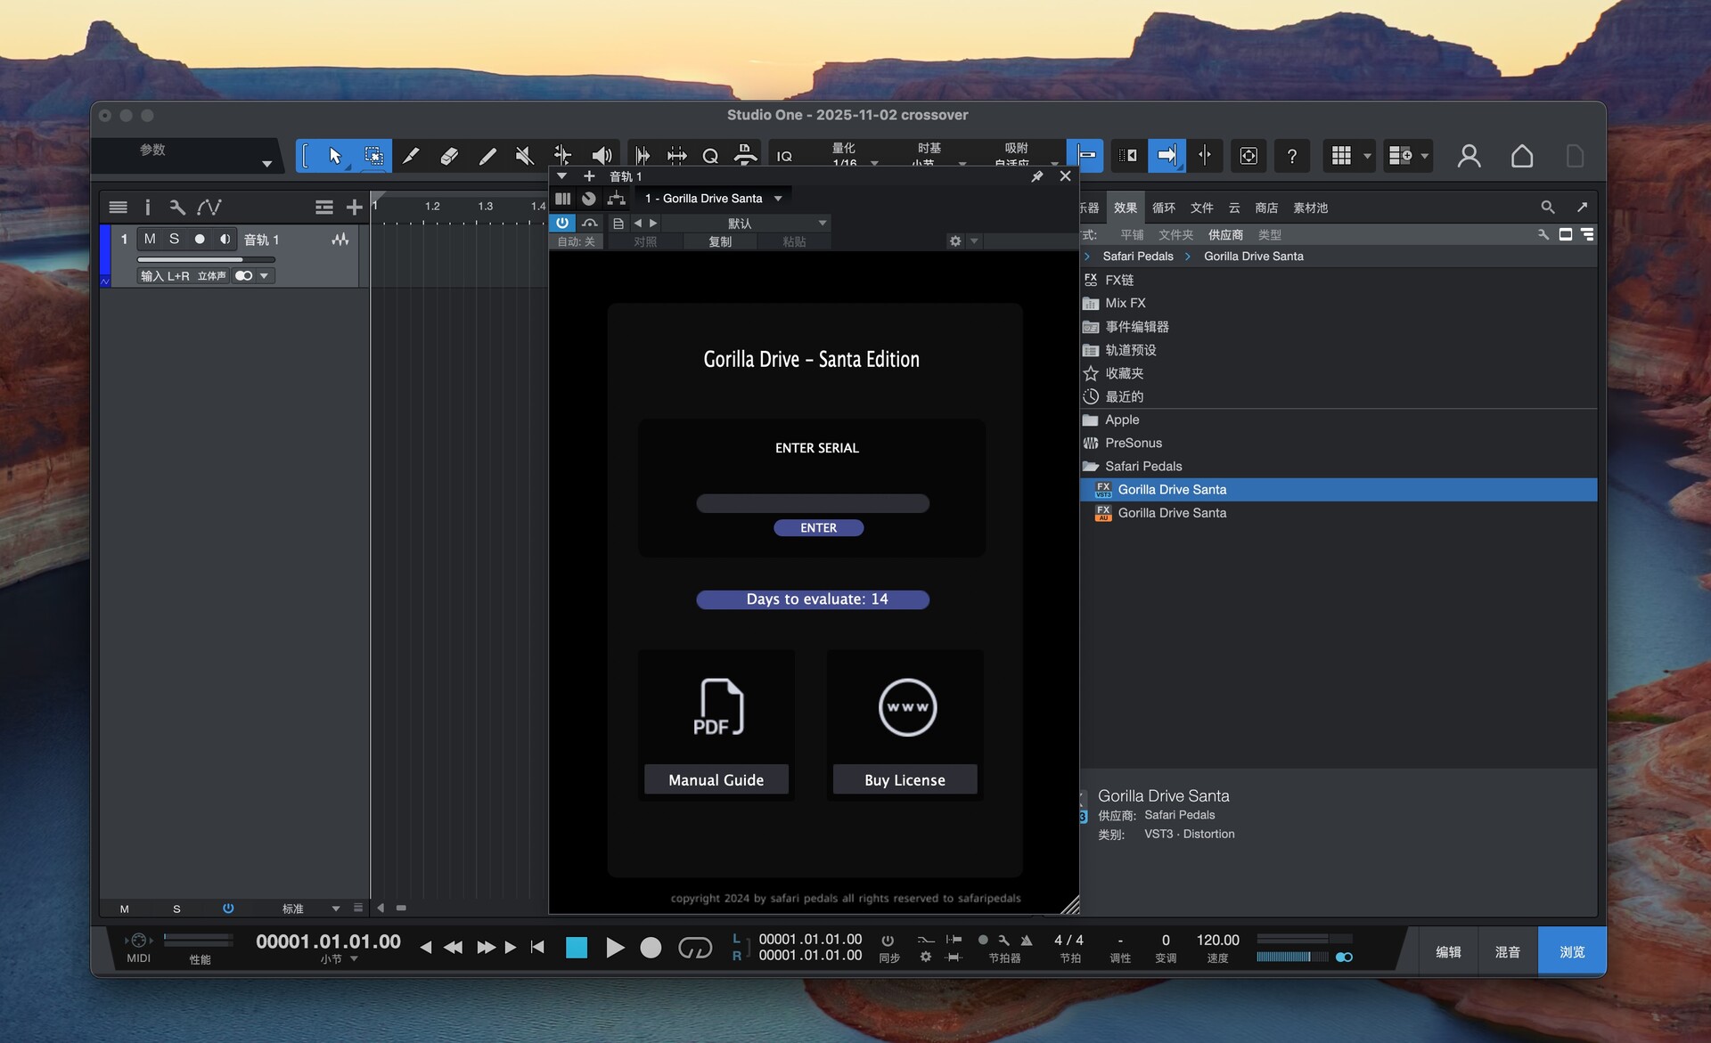Select the Eraser tool in toolbar
This screenshot has height=1043, width=1711.
(x=449, y=156)
